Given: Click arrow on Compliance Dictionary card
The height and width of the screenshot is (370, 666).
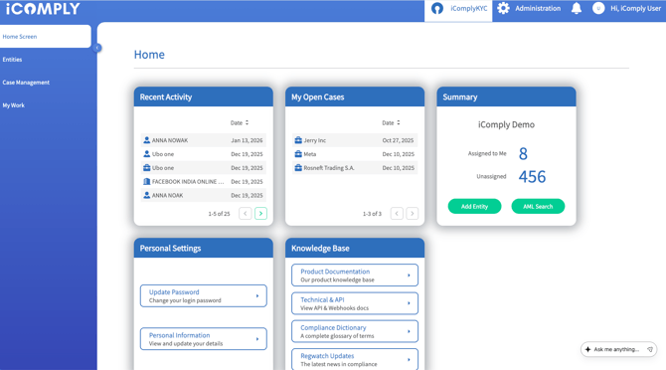Looking at the screenshot, I should click(x=409, y=331).
